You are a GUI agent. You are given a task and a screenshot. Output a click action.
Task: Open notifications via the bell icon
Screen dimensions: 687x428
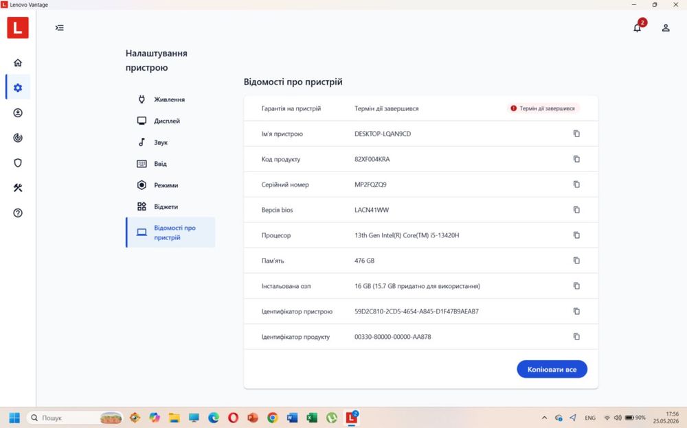coord(638,27)
